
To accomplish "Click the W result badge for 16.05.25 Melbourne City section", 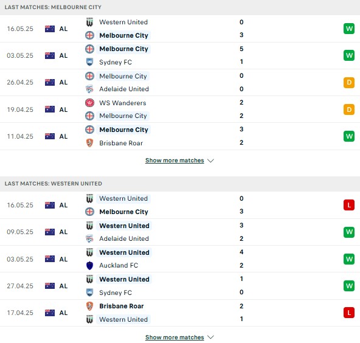I will pos(349,29).
